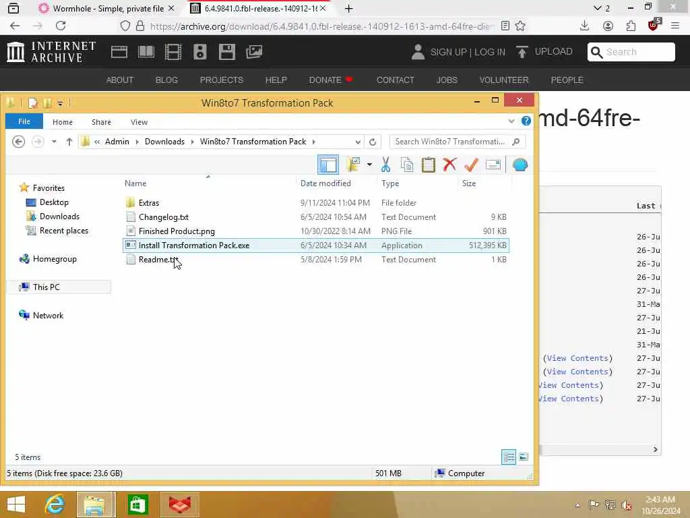Expand Downloads breadcrumb arrow
The width and height of the screenshot is (690, 518).
point(192,142)
